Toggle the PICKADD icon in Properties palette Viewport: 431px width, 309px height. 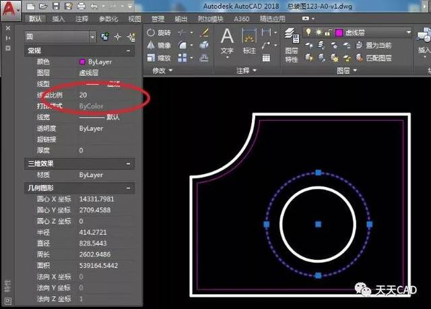105,37
